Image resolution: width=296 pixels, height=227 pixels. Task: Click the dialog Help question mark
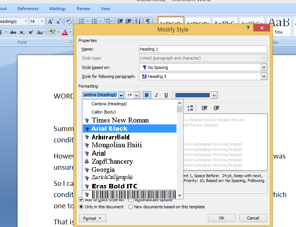[x=248, y=28]
